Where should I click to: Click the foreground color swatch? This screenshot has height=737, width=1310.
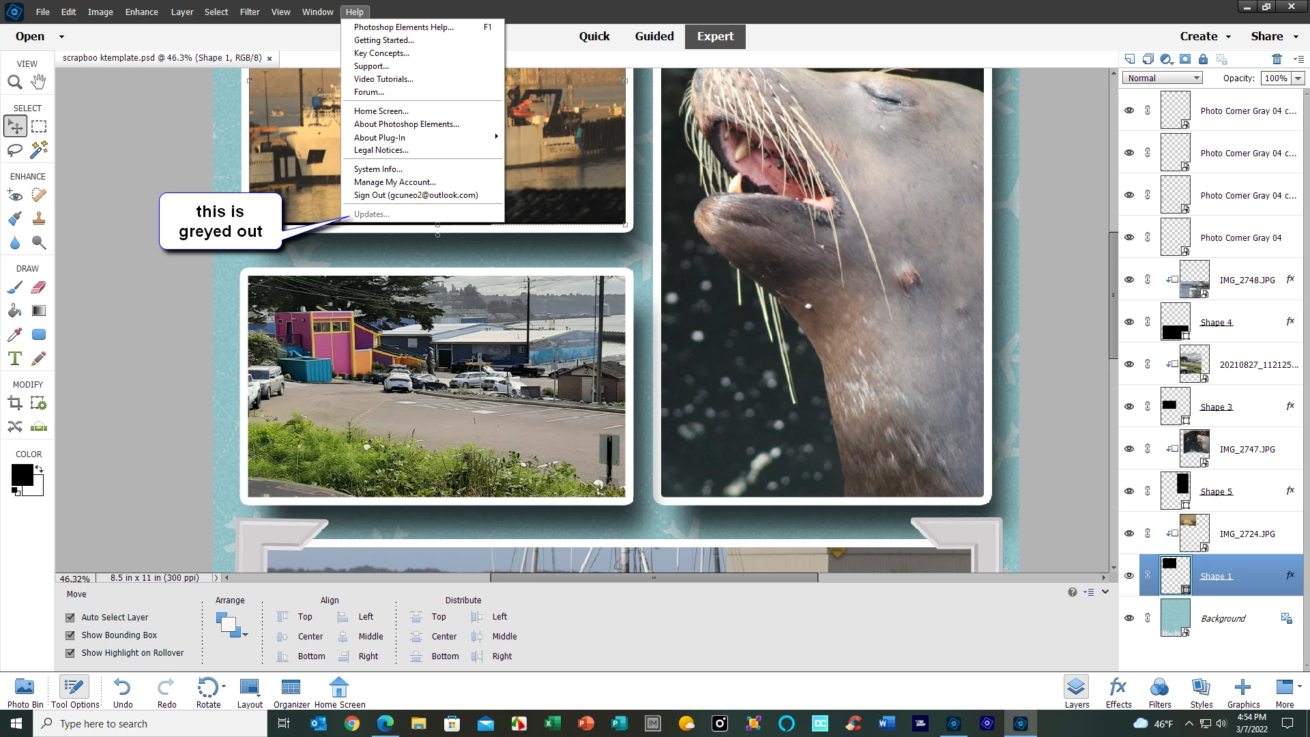coord(22,474)
